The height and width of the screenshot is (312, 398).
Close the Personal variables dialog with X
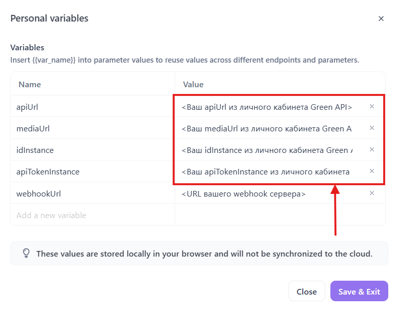click(381, 18)
